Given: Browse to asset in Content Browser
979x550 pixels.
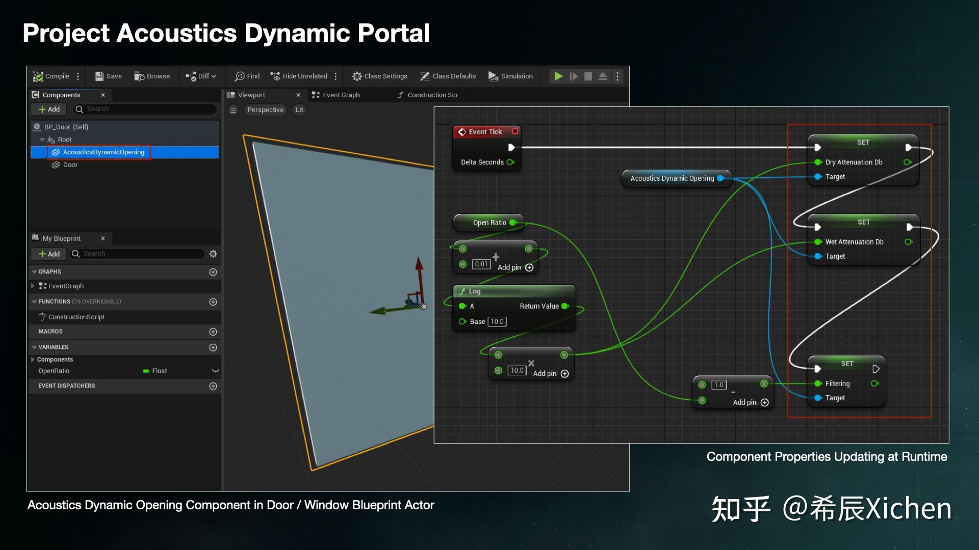Looking at the screenshot, I should (152, 76).
